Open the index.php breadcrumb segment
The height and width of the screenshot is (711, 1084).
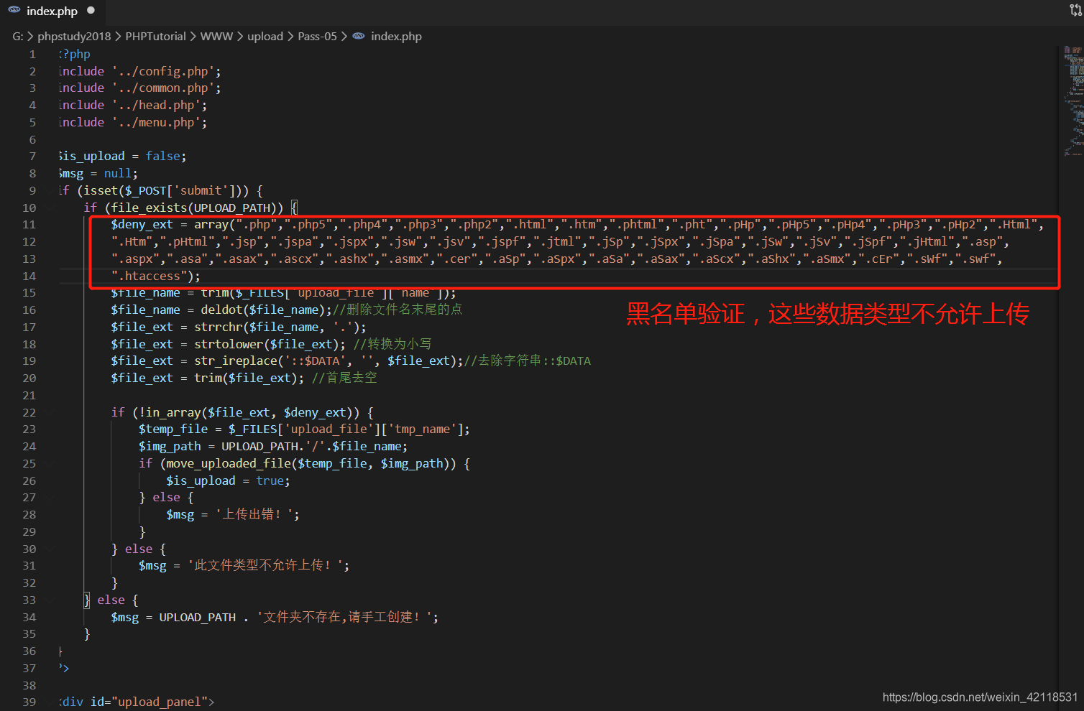pos(396,36)
